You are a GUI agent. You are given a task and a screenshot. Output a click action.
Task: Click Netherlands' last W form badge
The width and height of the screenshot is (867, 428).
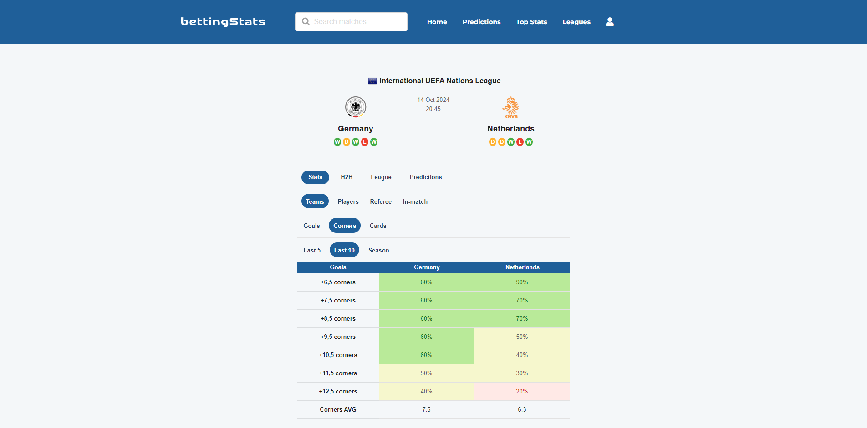(529, 142)
